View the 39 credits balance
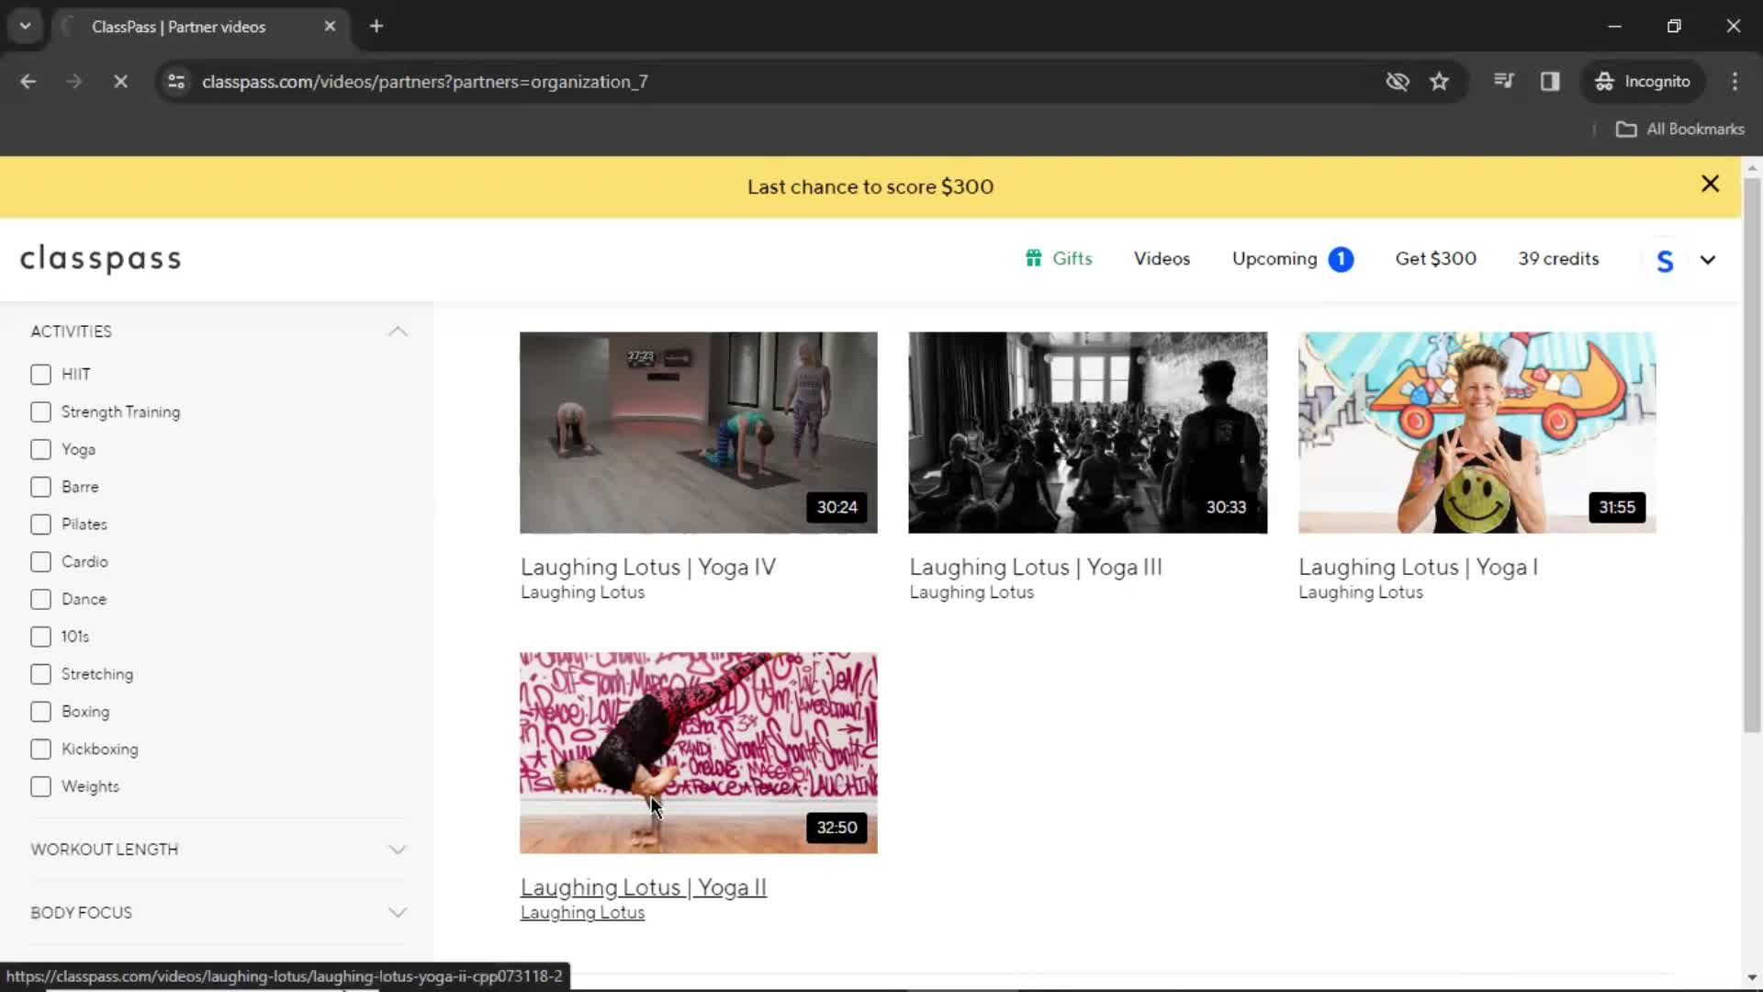 pos(1558,259)
